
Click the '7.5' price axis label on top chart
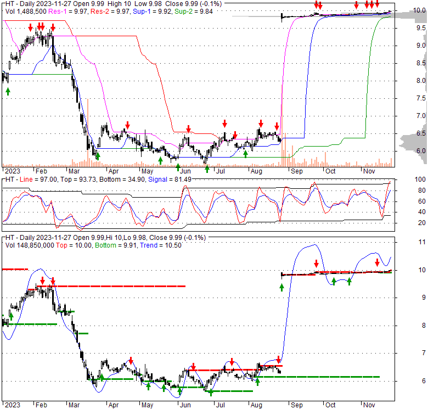pyautogui.click(x=421, y=98)
